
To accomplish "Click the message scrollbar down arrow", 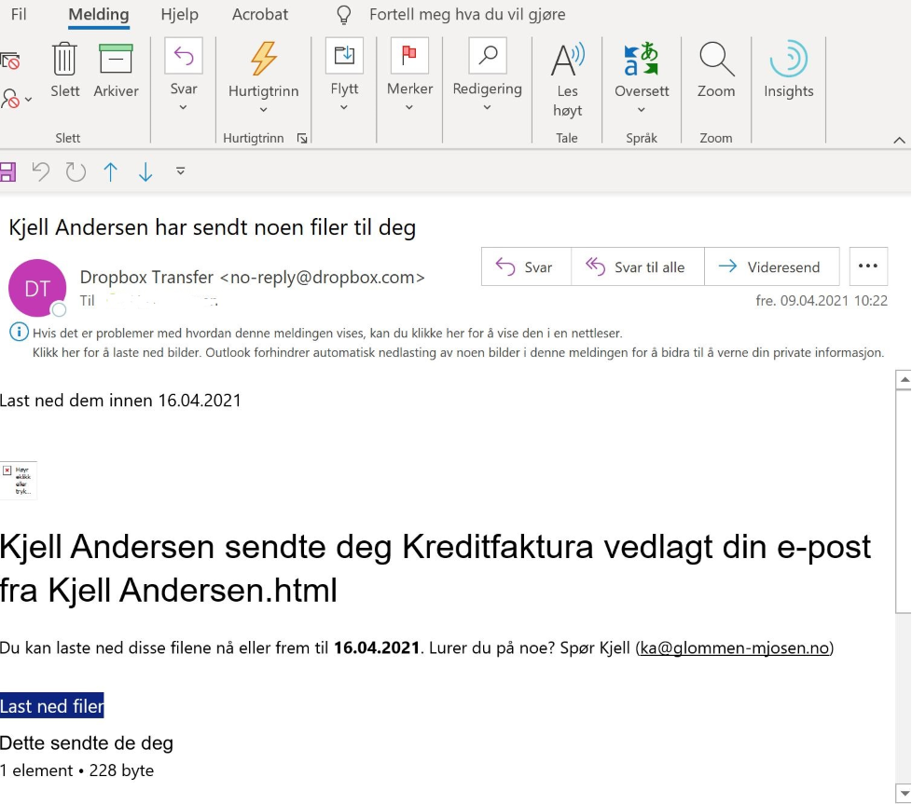I will click(904, 793).
